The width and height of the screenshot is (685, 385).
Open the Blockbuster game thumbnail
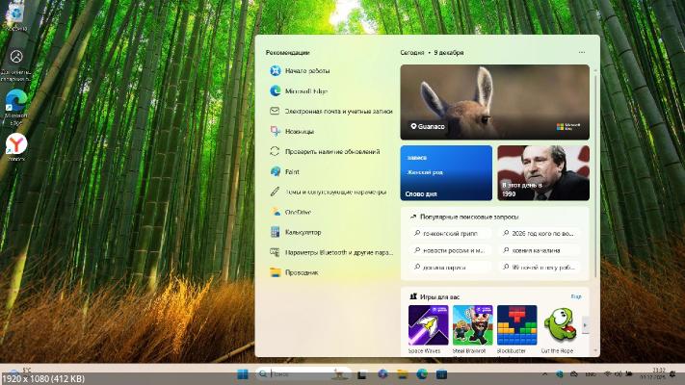516,325
